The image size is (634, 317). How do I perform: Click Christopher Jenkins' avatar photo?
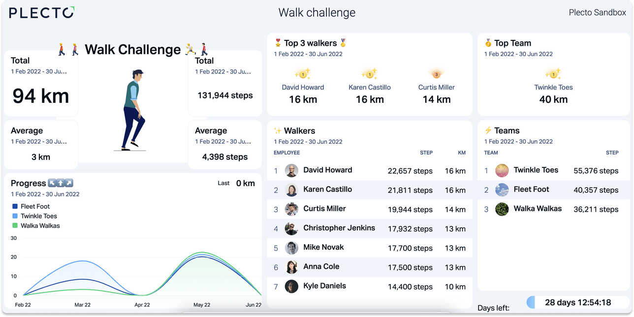(291, 228)
